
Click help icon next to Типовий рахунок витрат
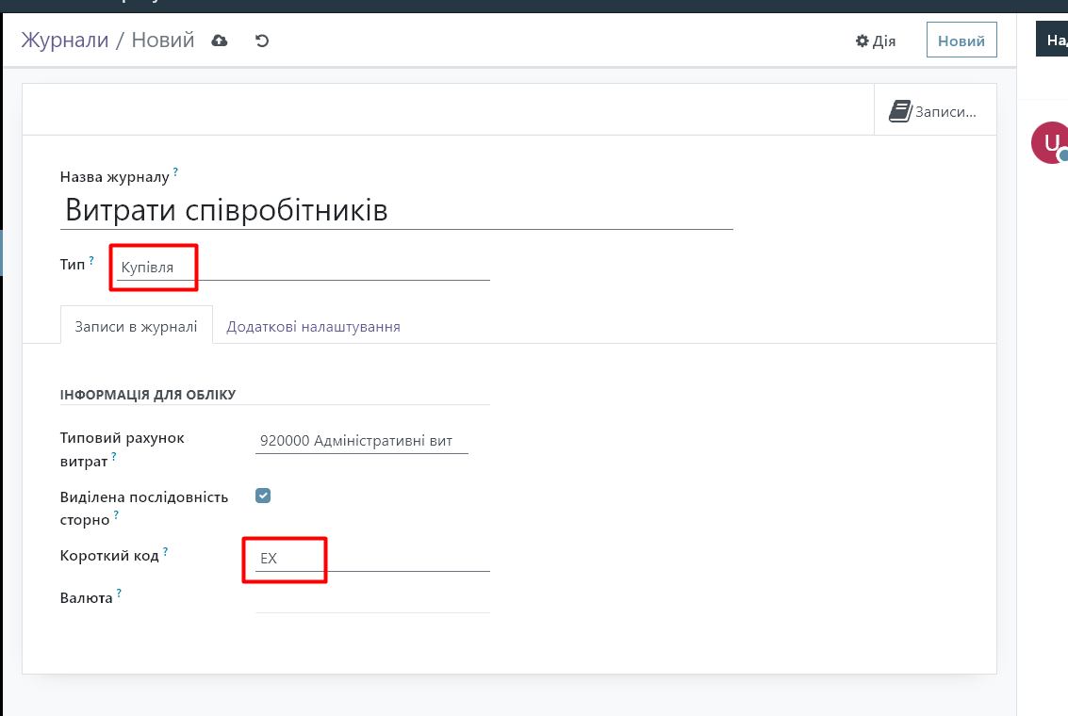114,457
